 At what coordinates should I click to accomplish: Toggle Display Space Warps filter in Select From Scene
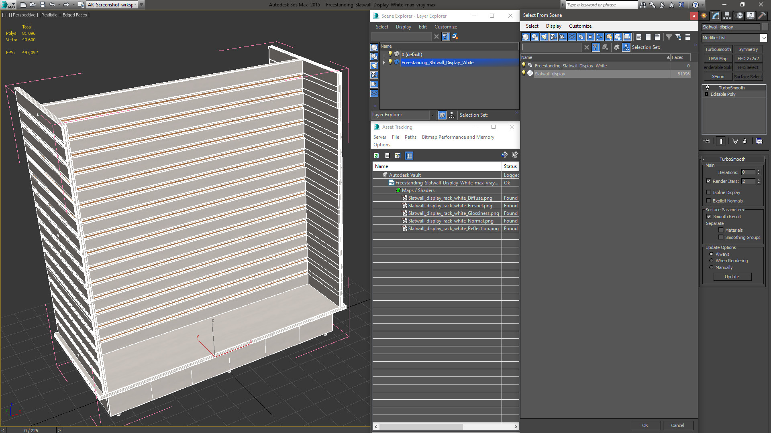(572, 37)
